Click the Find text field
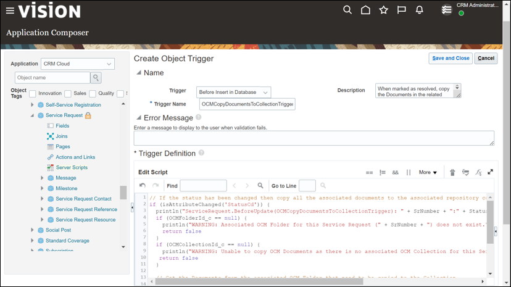 tap(204, 186)
